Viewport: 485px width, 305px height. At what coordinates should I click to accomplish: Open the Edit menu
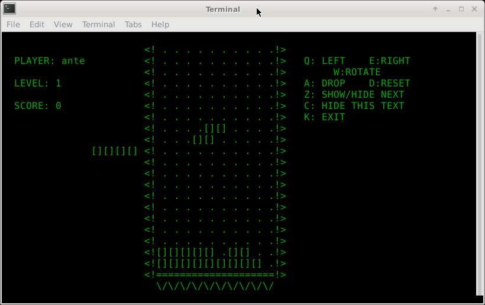click(37, 24)
